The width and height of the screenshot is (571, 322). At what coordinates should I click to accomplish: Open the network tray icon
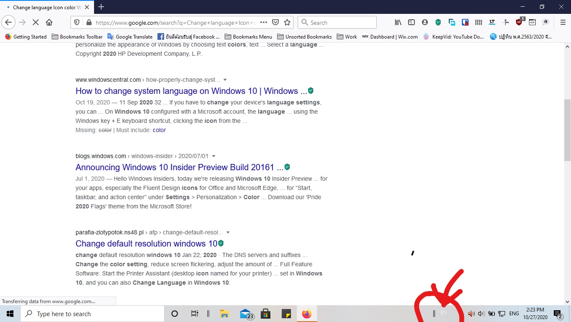[502, 314]
